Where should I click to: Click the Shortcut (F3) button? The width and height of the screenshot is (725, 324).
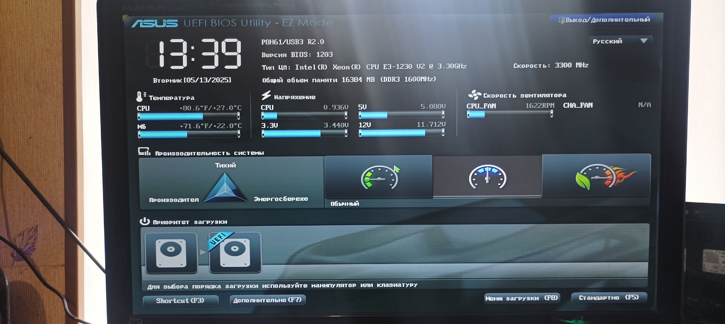pos(181,300)
